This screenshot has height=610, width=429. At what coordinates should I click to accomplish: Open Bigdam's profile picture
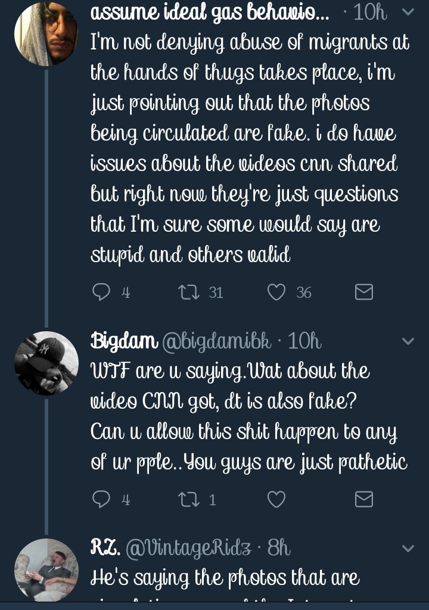pyautogui.click(x=46, y=363)
